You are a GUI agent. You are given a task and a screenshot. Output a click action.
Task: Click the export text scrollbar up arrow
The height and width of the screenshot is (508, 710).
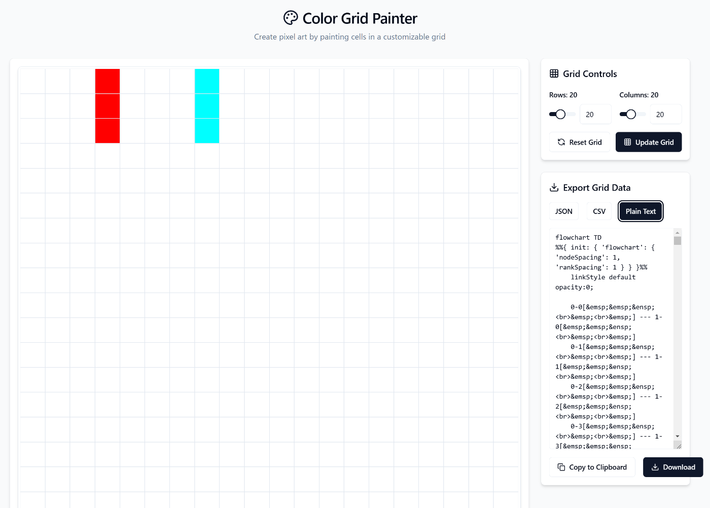pos(678,233)
